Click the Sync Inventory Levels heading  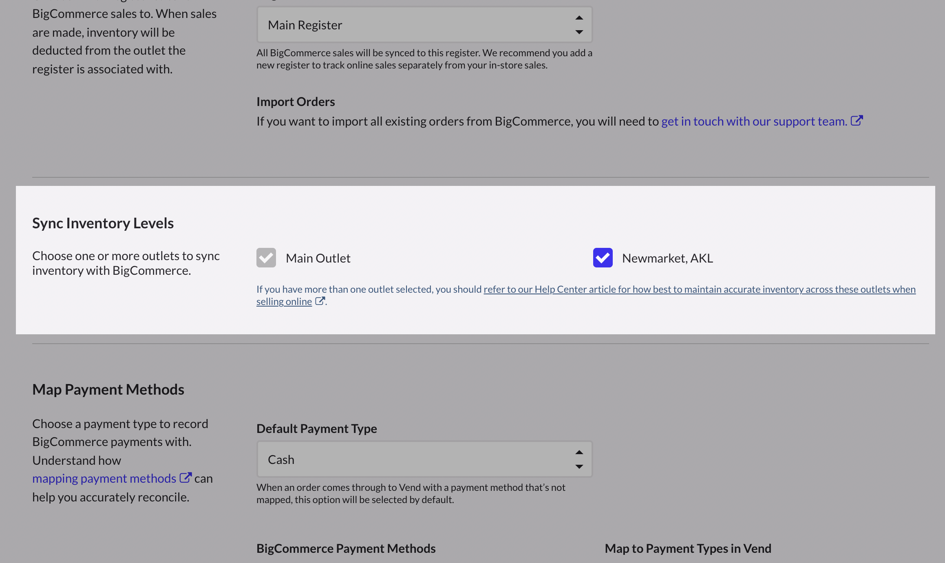coord(103,223)
